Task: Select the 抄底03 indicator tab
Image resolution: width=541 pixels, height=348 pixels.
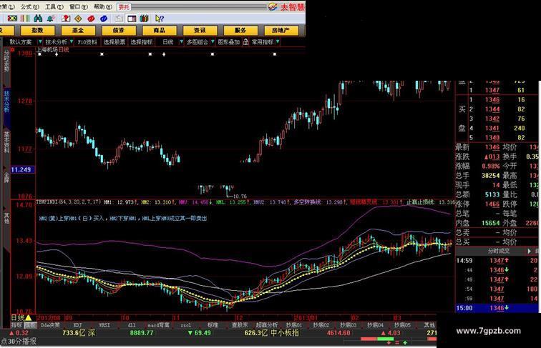Action: coord(348,325)
